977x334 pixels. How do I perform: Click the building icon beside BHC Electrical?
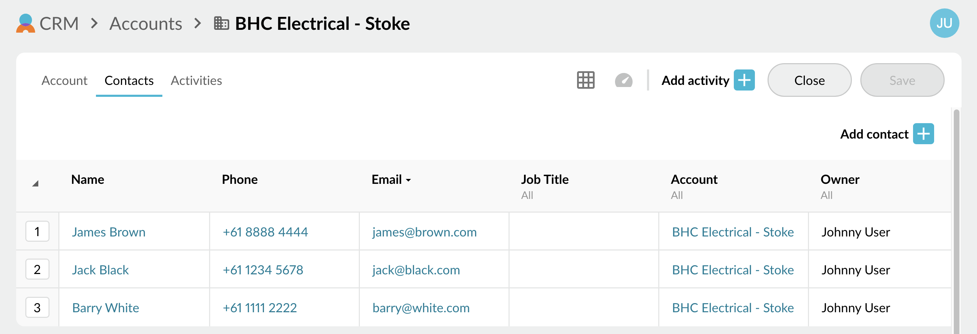point(221,24)
